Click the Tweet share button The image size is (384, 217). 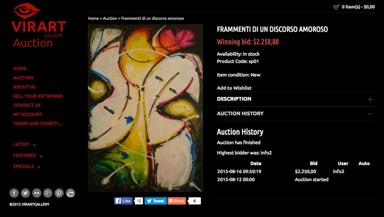click(155, 201)
